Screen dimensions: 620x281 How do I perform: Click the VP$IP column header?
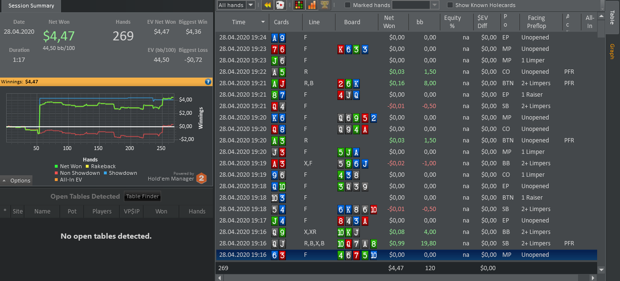[131, 211]
